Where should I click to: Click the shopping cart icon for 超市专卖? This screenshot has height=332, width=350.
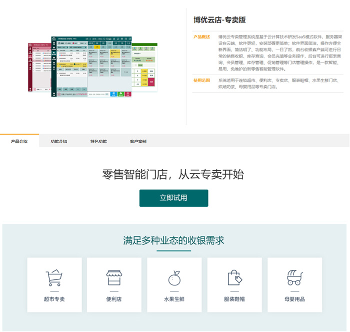click(x=54, y=277)
